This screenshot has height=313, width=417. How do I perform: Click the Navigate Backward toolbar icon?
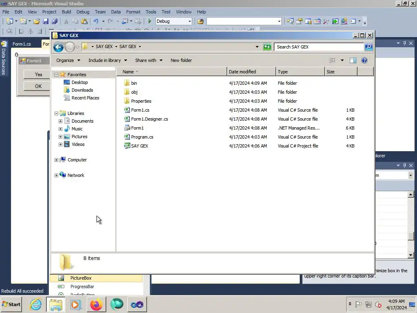click(x=125, y=21)
